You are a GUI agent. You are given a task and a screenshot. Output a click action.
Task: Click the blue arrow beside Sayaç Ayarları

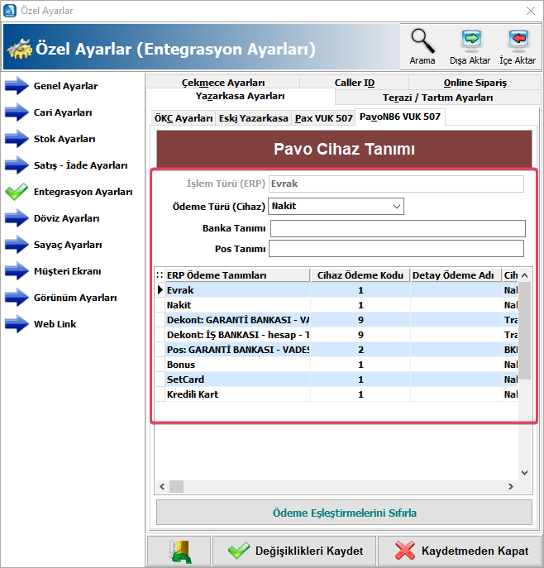pos(17,245)
